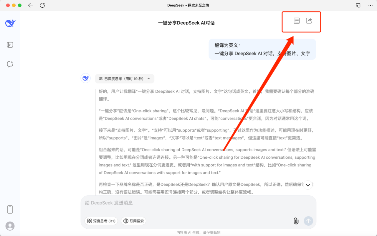Click the macOS green fullscreen window button
This screenshot has height=236, width=377.
tap(20, 5)
